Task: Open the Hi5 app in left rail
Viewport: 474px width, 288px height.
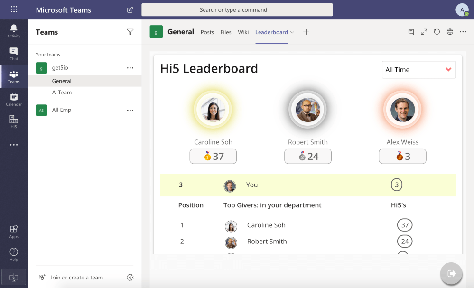Action: click(14, 122)
